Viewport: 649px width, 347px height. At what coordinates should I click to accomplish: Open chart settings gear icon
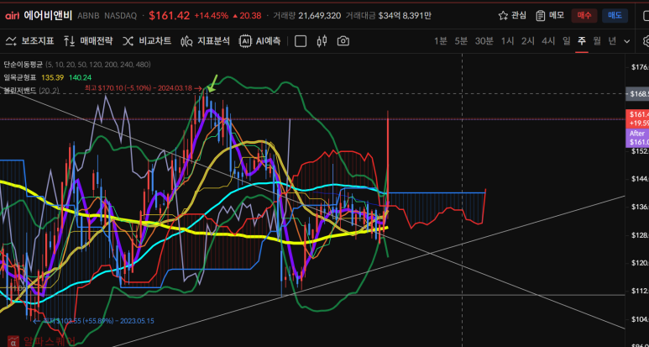pyautogui.click(x=646, y=41)
